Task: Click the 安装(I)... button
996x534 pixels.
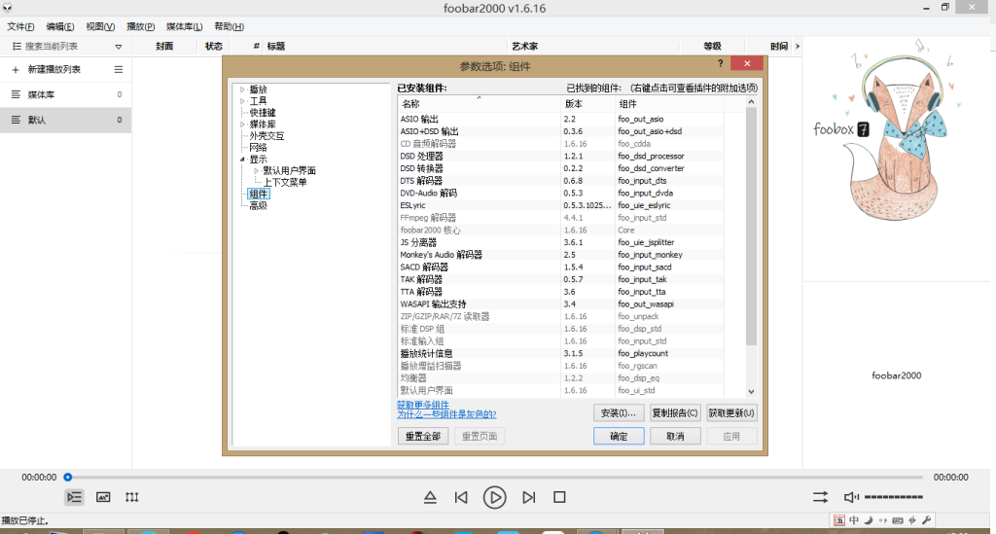Action: point(619,412)
